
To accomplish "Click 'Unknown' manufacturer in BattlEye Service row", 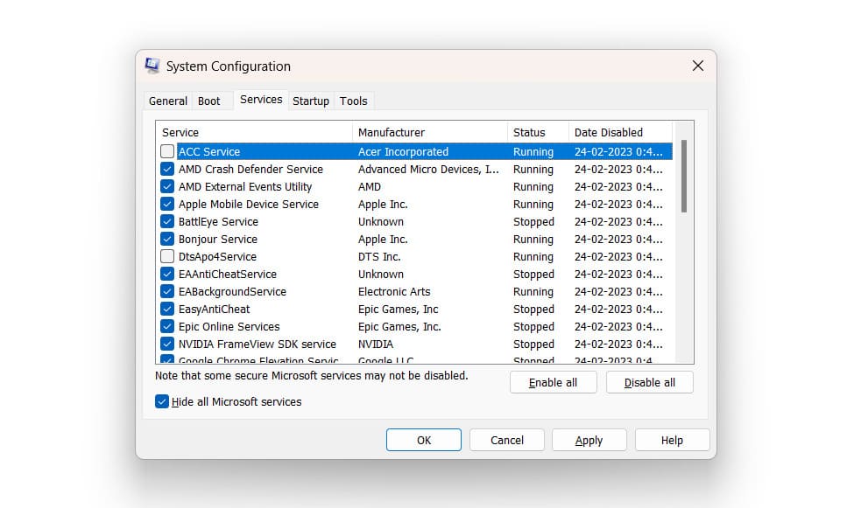I will tap(380, 222).
